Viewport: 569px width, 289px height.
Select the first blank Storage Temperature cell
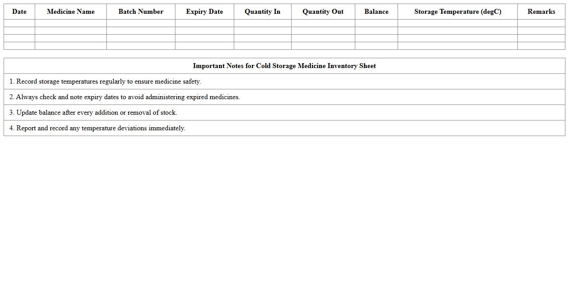click(x=457, y=23)
